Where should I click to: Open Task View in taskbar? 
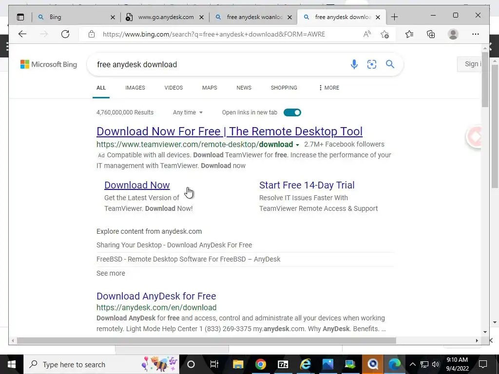tap(214, 364)
